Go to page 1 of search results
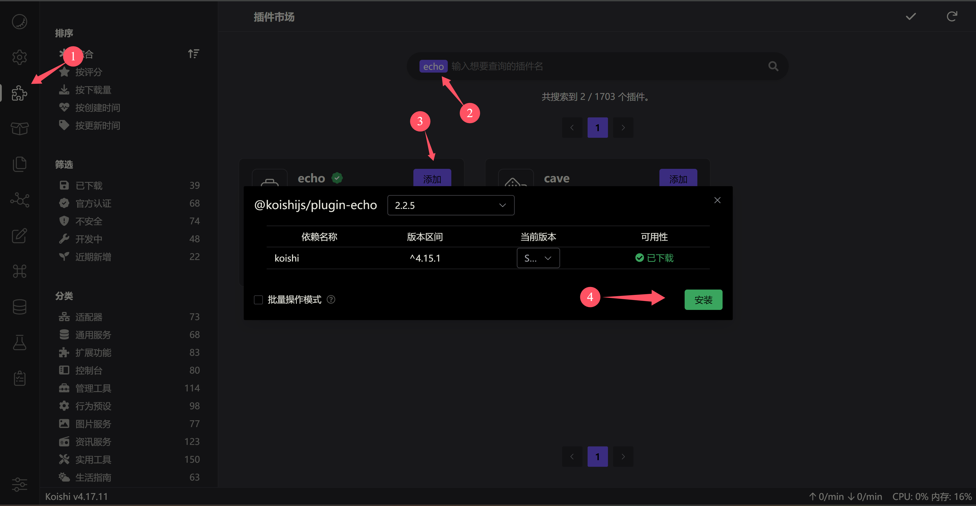Viewport: 976px width, 506px height. tap(598, 128)
